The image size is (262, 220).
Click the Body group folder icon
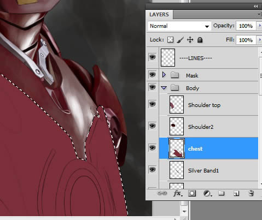click(x=174, y=88)
